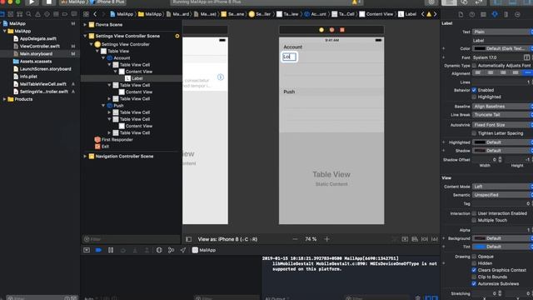This screenshot has height=300, width=533.
Task: Toggle breakpoints activation in debug bar
Action: click(x=98, y=250)
